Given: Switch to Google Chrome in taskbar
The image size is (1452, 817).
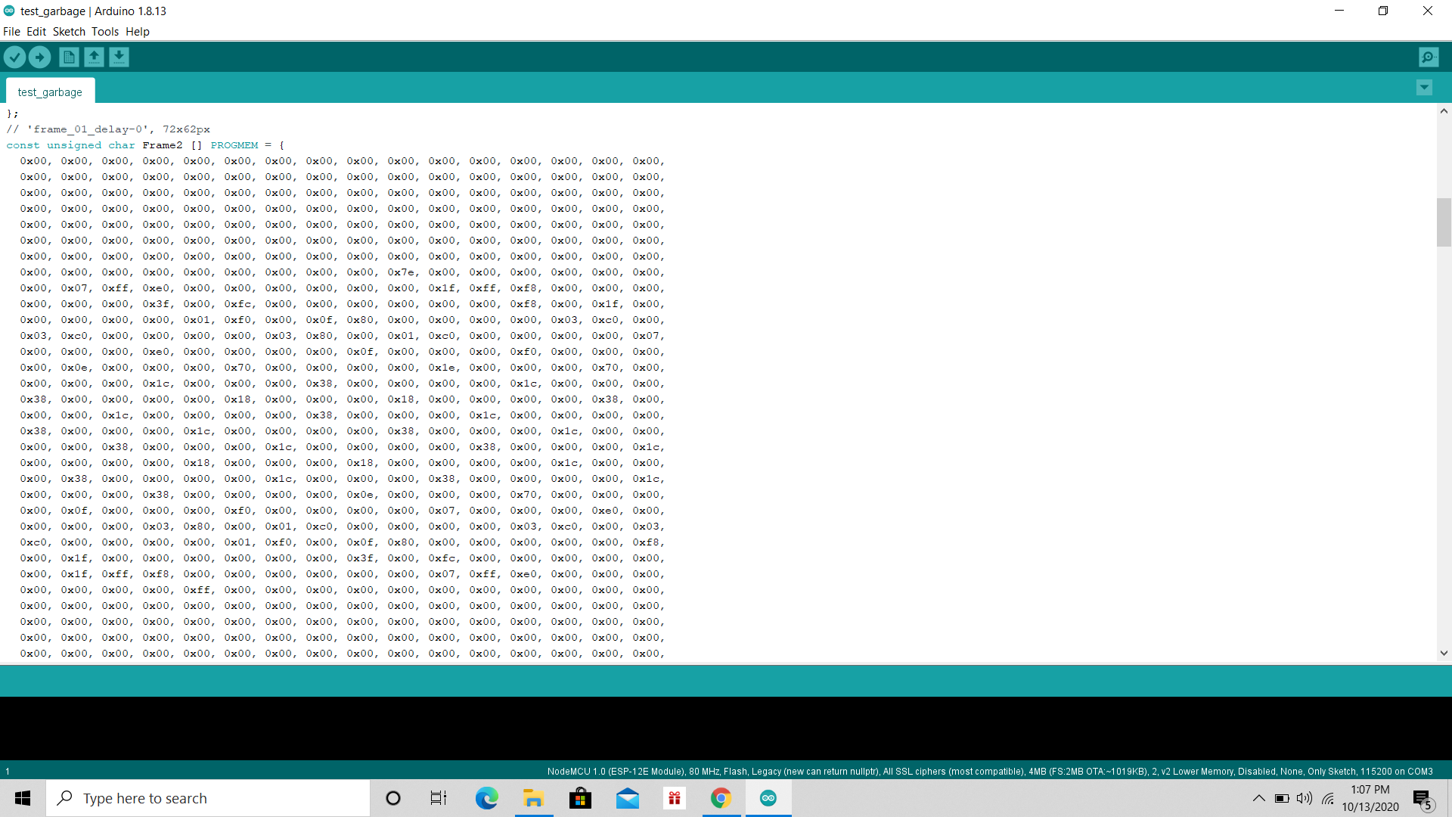Looking at the screenshot, I should (721, 798).
